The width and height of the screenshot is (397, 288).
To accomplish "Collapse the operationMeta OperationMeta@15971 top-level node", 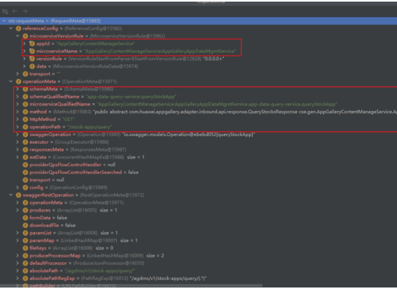I will tap(11, 81).
